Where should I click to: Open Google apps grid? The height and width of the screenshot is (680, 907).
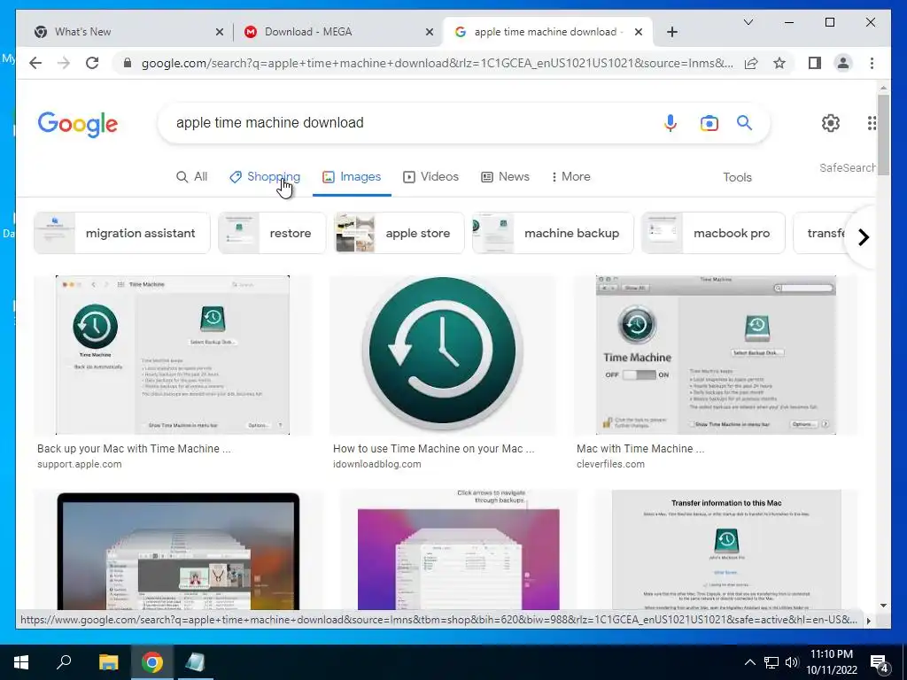(x=872, y=122)
